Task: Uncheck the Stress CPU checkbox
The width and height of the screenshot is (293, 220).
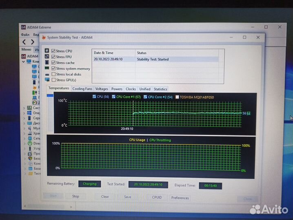Action: point(53,51)
